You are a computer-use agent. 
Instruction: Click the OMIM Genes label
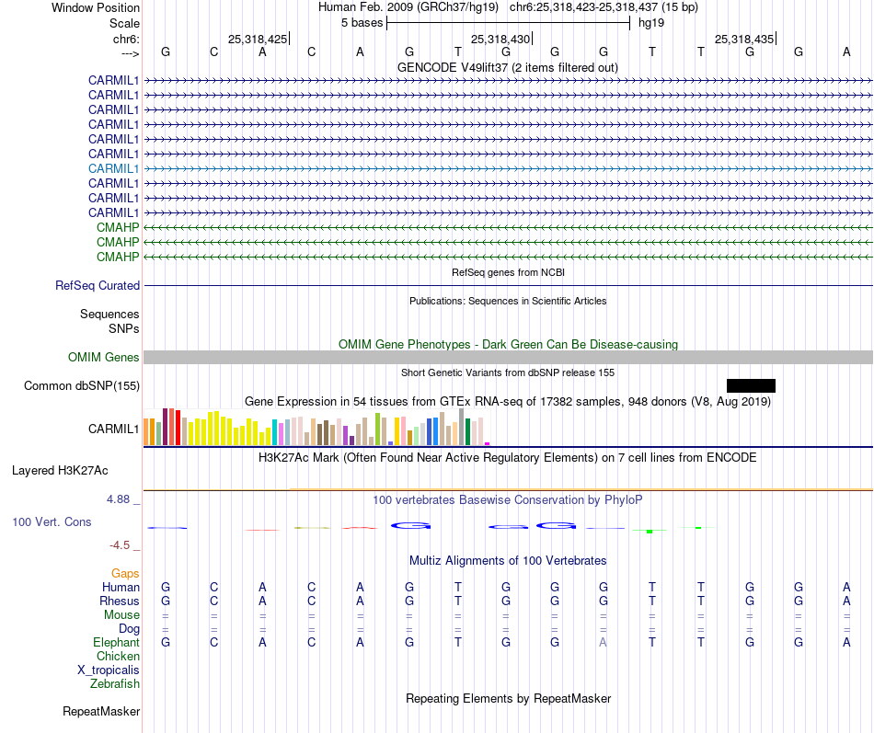(x=103, y=357)
